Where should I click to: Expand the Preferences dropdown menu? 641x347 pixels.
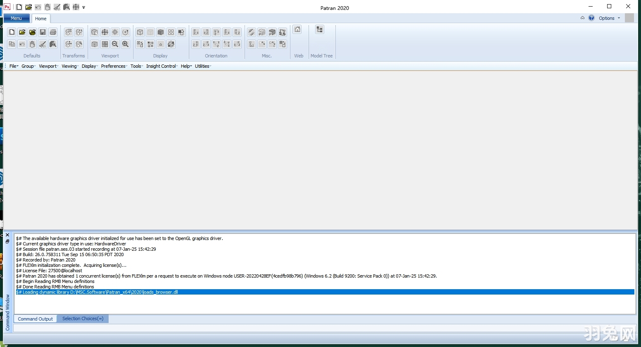pyautogui.click(x=114, y=66)
